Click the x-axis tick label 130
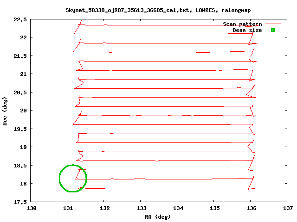Viewport: 297px width, 222px height. tap(32, 208)
